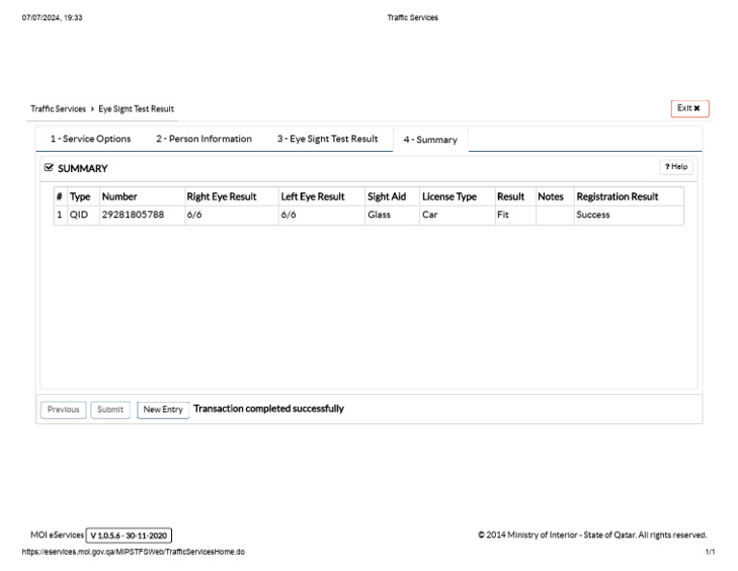Click the License Type column header
The image size is (738, 571).
(x=449, y=197)
